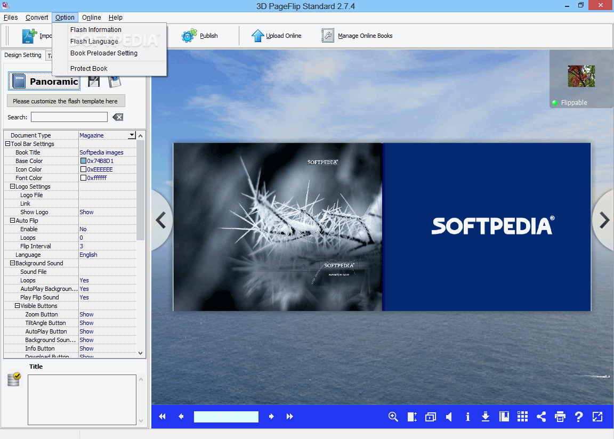
Task: Open the Convert menu
Action: (x=37, y=18)
